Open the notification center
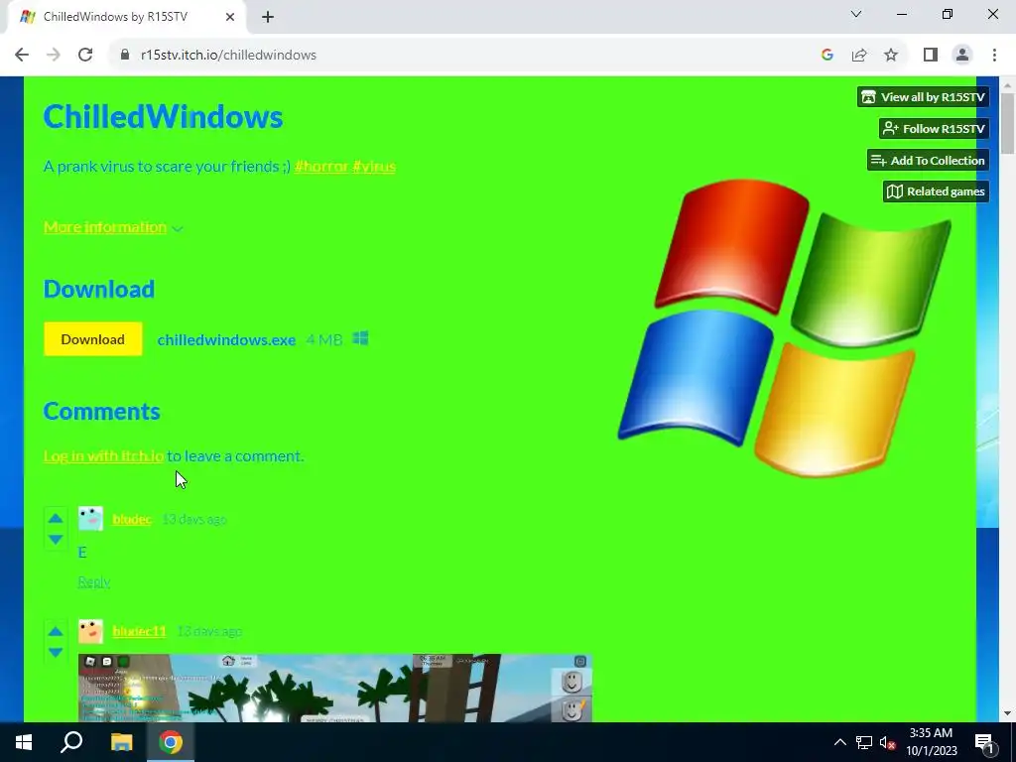Viewport: 1016px width, 762px height. (985, 742)
